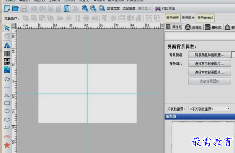Click the thumbnail preview area
235x153 pixels.
coord(204,137)
